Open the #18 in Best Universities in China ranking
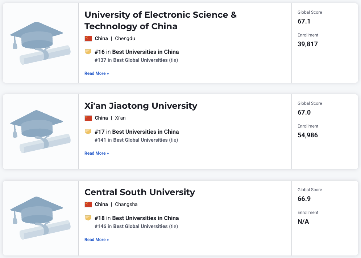361x258 pixels. click(x=137, y=218)
